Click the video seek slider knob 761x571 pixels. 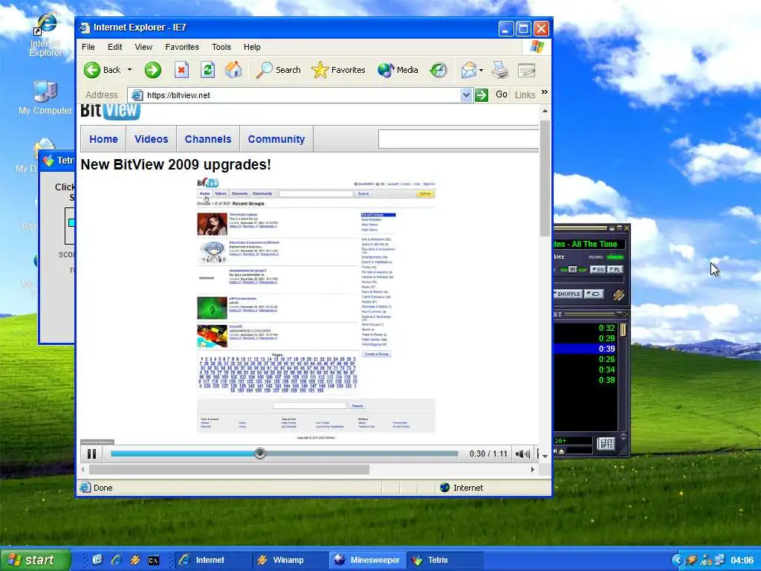pyautogui.click(x=259, y=454)
